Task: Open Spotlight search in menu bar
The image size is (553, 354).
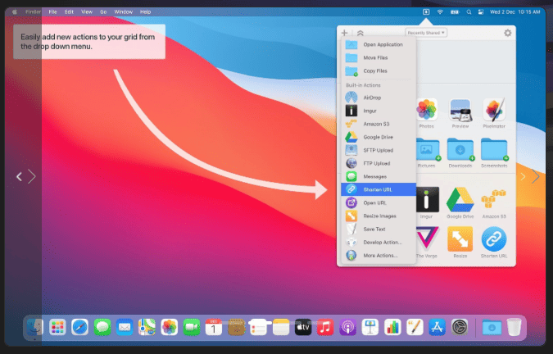Action: (469, 12)
